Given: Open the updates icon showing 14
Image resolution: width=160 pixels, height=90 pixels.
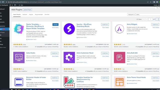Looking at the screenshot, I should pyautogui.click(x=11, y=5).
